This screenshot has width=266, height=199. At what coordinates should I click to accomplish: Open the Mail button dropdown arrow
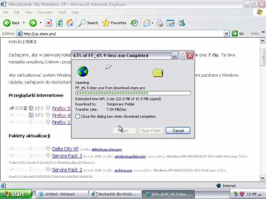click(152, 23)
